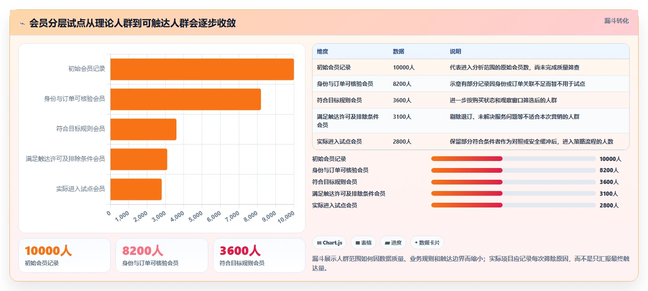Screen dimensions: 648x291
Task: Click the 身份与订单可核验会员 chart bar
Action: coord(186,99)
